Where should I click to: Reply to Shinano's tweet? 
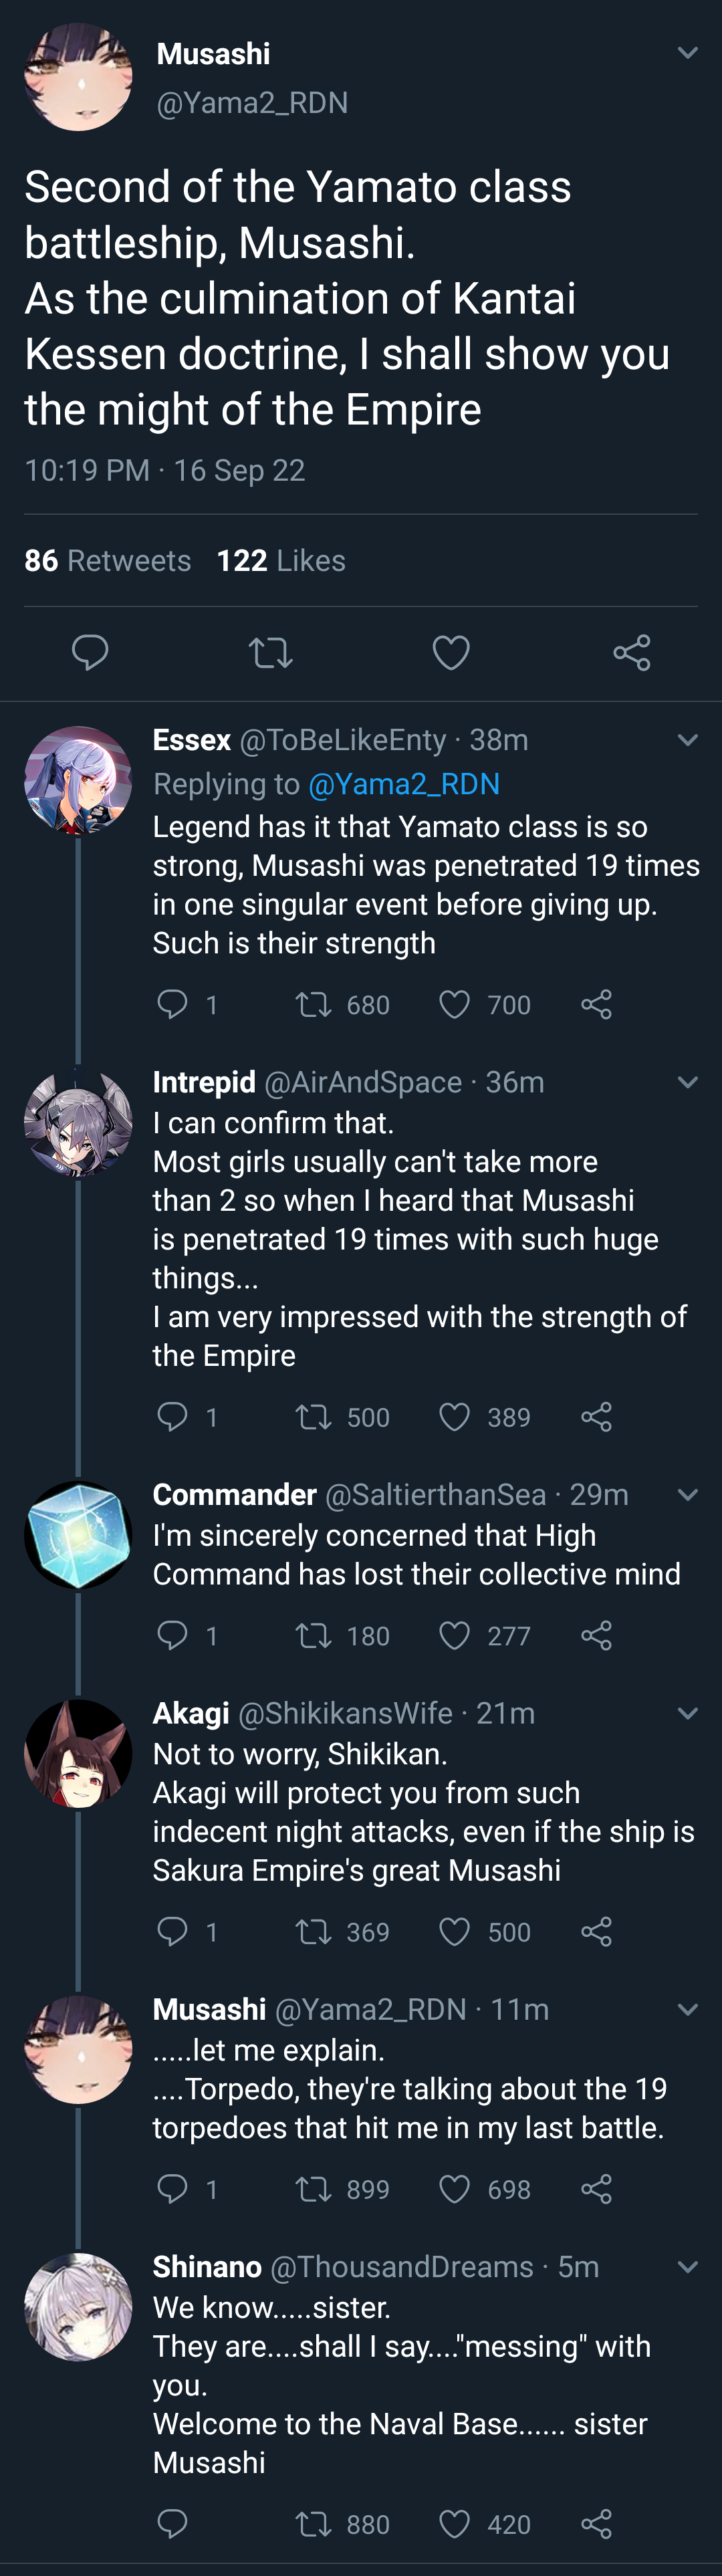[173, 2524]
